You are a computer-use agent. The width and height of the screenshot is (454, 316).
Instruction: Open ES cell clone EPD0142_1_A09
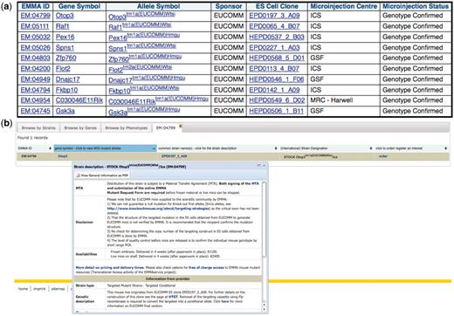[274, 90]
